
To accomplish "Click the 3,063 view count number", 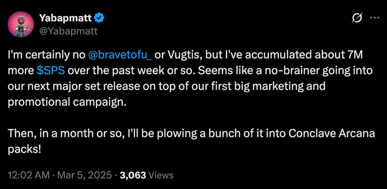I will click(x=133, y=175).
